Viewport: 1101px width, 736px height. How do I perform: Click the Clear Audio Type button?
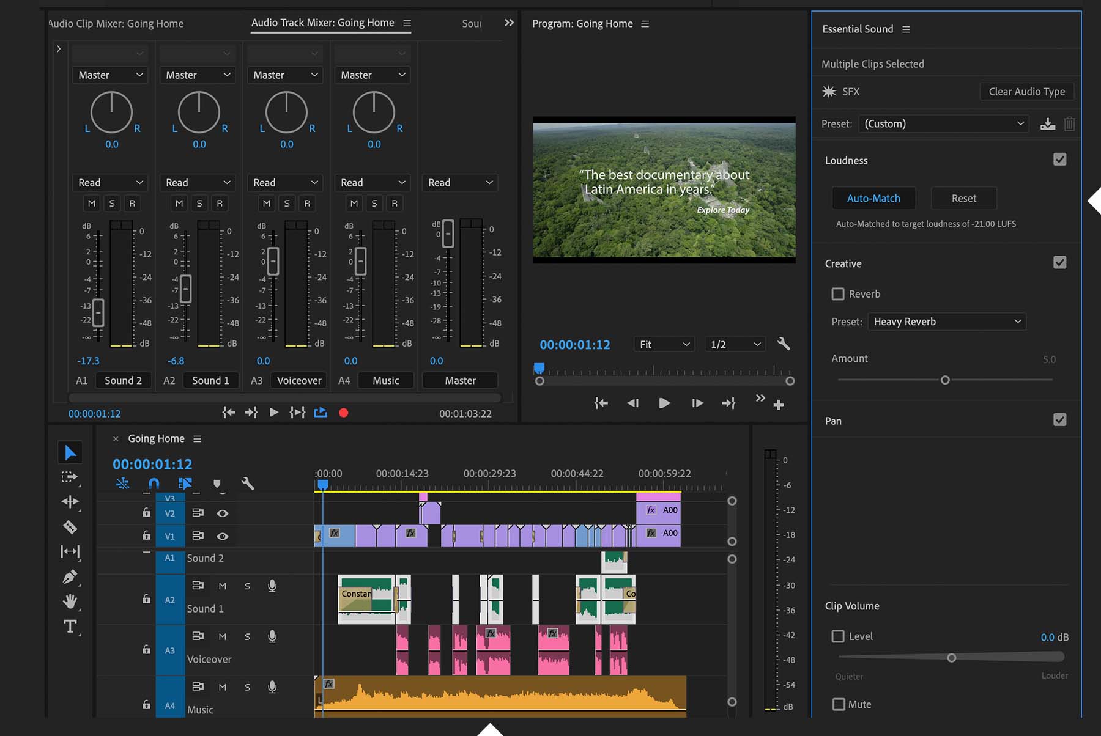tap(1026, 92)
